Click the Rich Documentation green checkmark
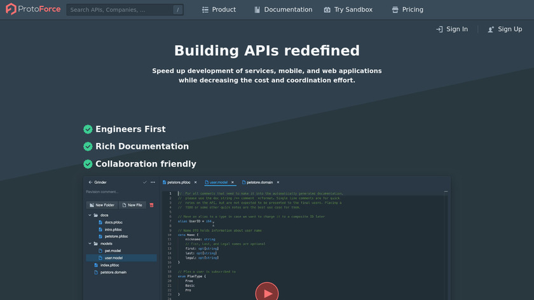Screen dimensions: 534x300 pos(88,147)
